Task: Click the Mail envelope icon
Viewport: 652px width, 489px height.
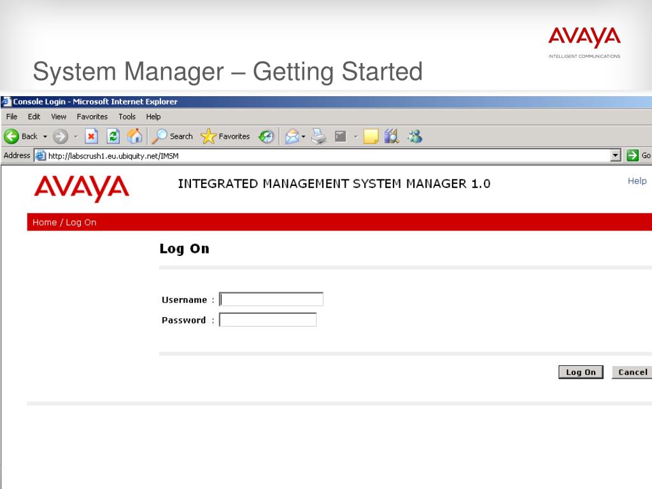Action: [x=292, y=136]
